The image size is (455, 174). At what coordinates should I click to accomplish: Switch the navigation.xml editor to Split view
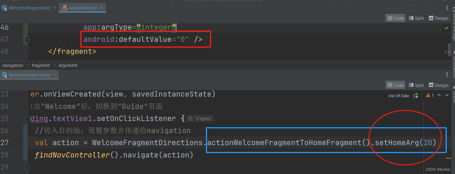(x=416, y=18)
